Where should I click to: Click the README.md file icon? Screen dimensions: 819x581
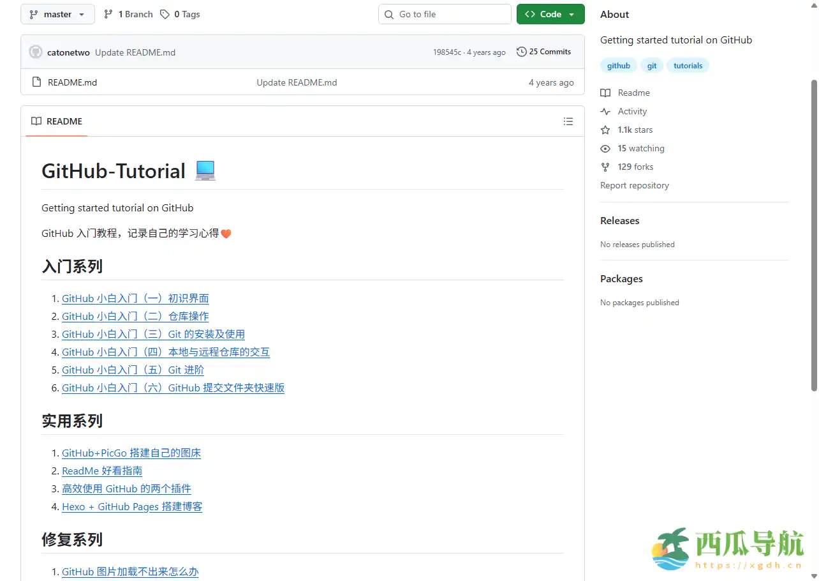pos(36,82)
